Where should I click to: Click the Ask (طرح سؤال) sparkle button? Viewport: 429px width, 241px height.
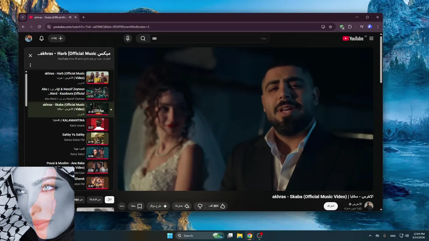click(x=159, y=206)
